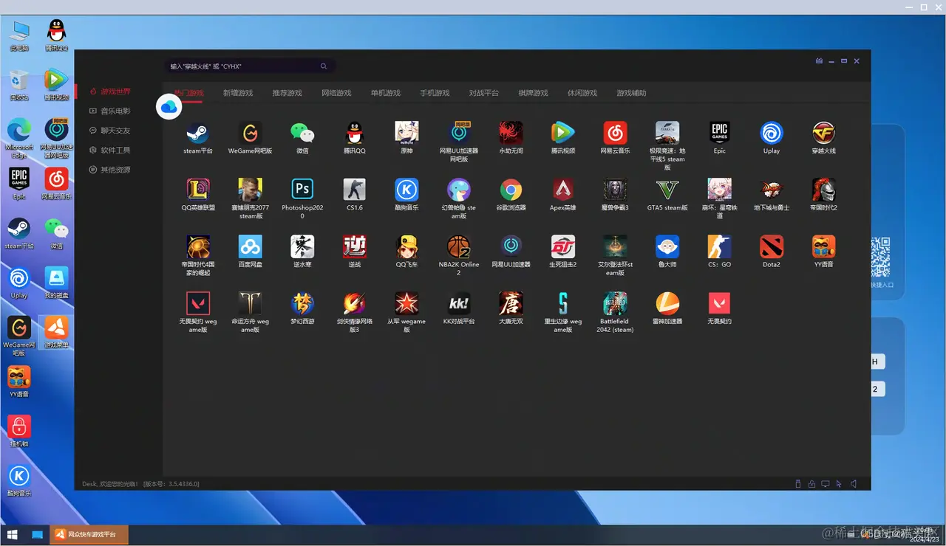The width and height of the screenshot is (946, 546).
Task: Click the skin icon beside the minimize button
Action: [819, 61]
